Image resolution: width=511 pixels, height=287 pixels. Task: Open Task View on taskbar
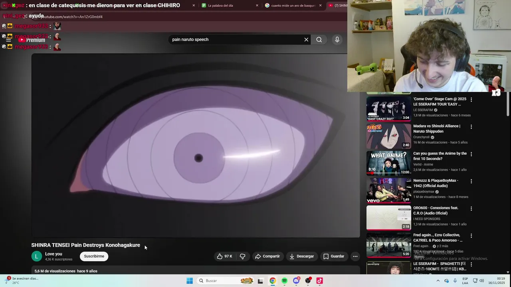tap(260, 281)
